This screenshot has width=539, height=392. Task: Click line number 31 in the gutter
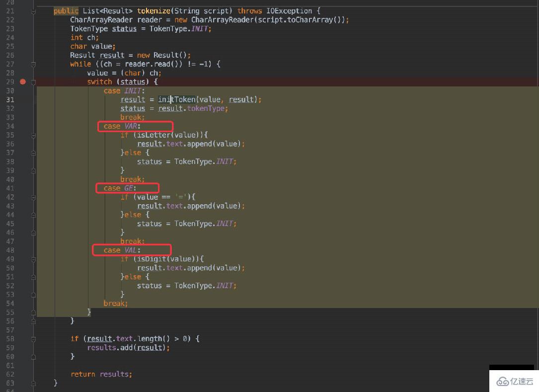(10, 100)
